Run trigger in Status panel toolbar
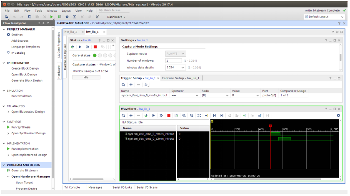The height and width of the screenshot is (196, 350). [x=80, y=47]
